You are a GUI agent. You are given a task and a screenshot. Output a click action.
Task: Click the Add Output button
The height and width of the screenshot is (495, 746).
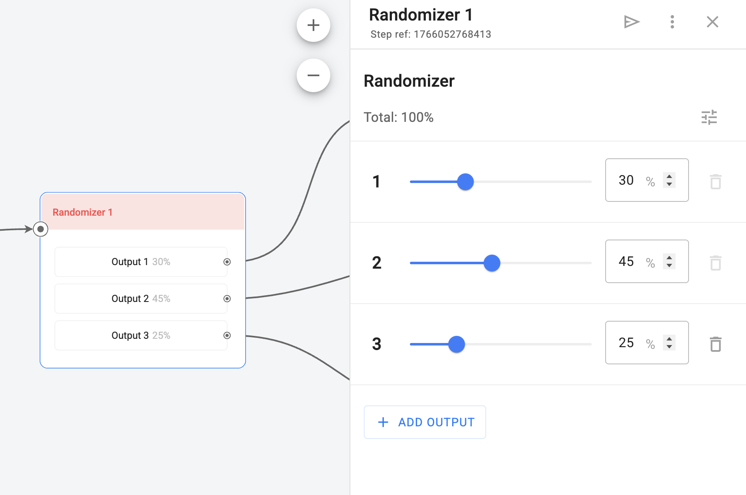coord(425,422)
